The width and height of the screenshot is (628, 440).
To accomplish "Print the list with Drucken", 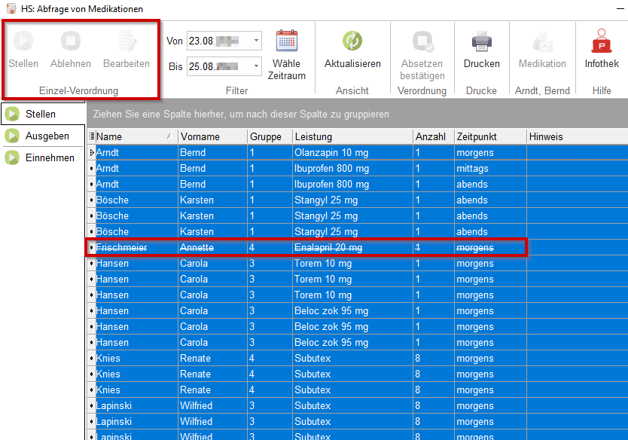I will pos(481,42).
